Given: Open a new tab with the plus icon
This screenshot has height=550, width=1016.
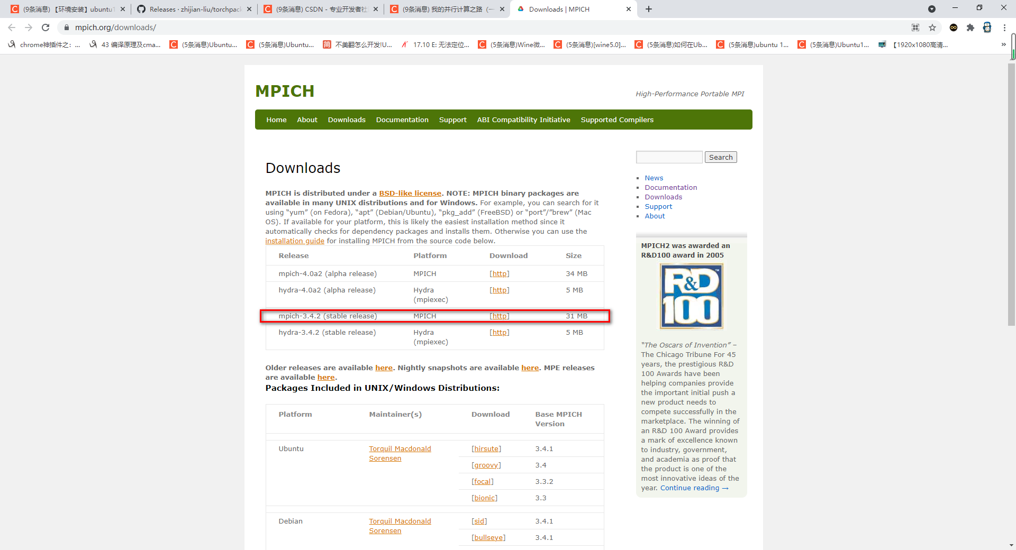Looking at the screenshot, I should tap(649, 9).
